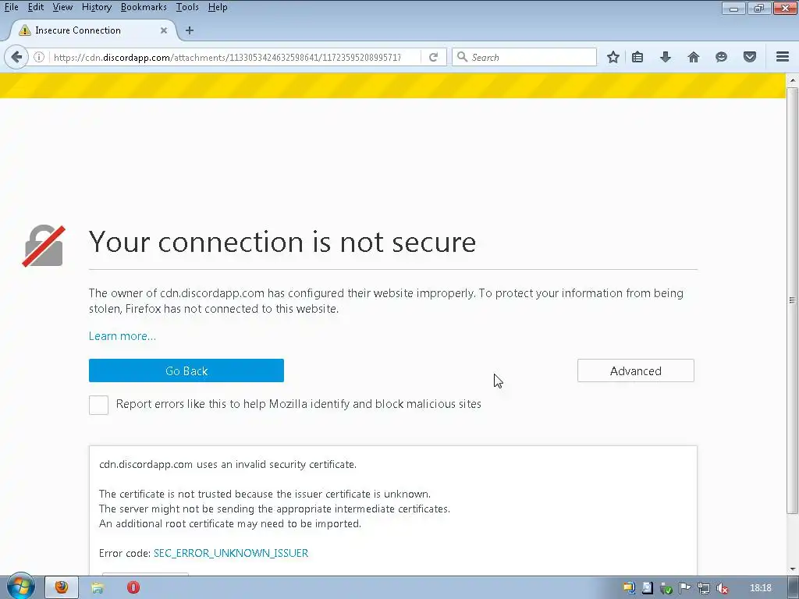Click the first monitor tray icon
The width and height of the screenshot is (799, 599).
(629, 588)
